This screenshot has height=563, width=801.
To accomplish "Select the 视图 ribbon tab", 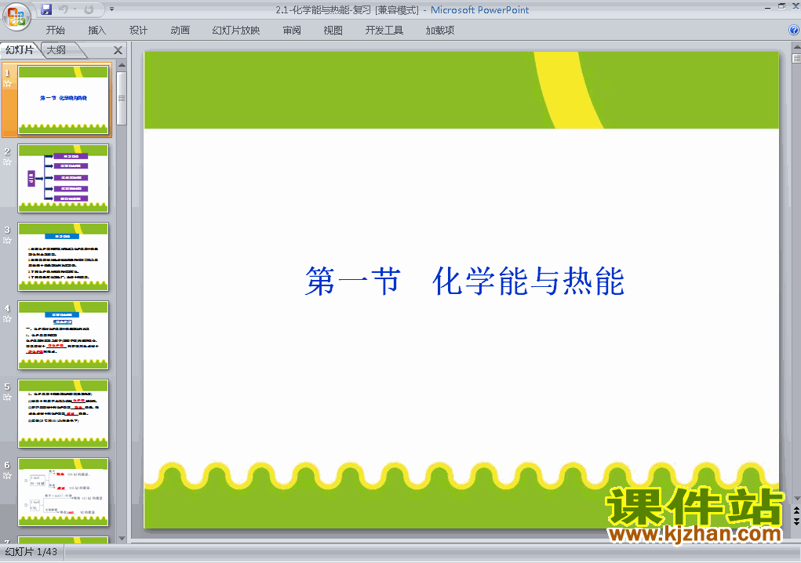I will [333, 30].
